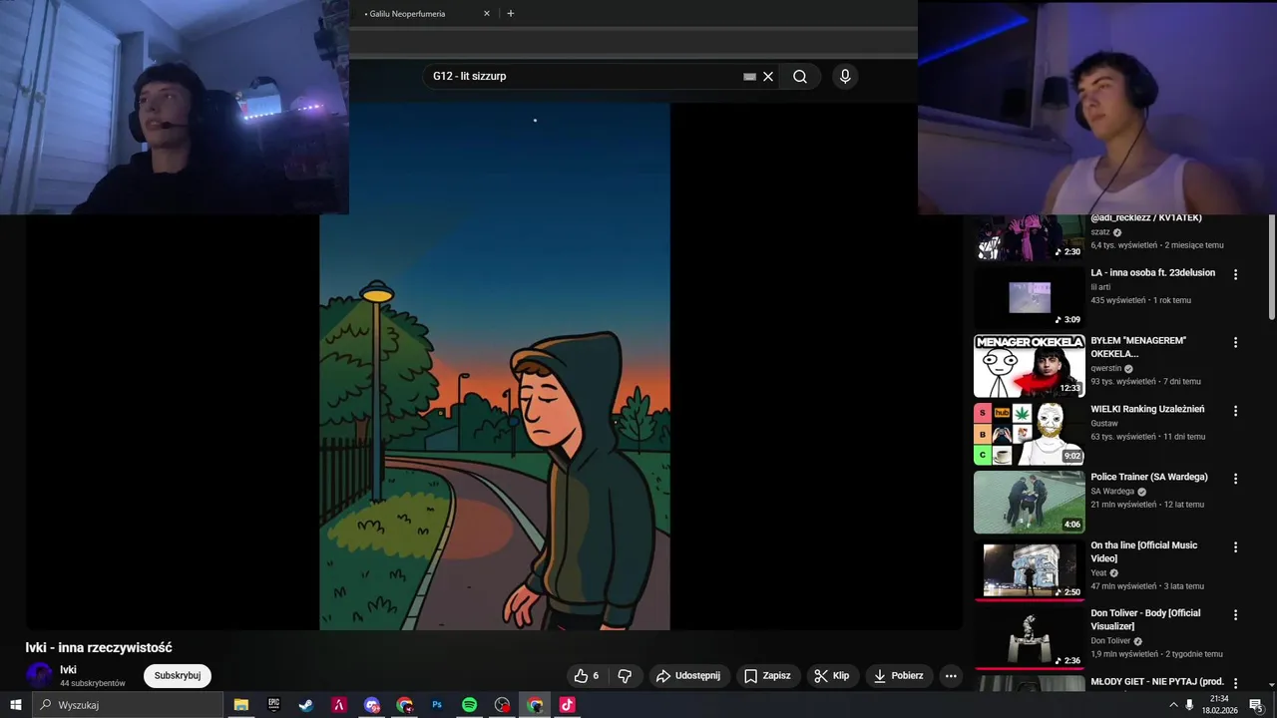The height and width of the screenshot is (718, 1277).
Task: Click the YouTube search magnifier button
Action: click(799, 77)
